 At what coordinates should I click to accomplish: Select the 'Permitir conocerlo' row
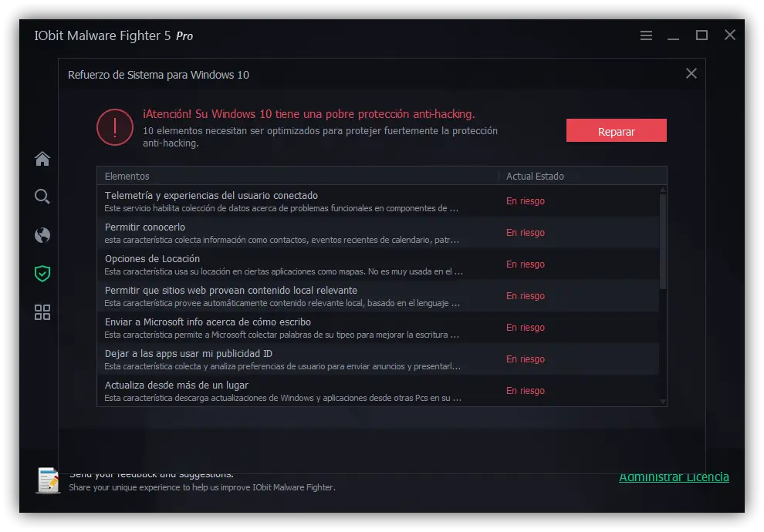(x=378, y=233)
